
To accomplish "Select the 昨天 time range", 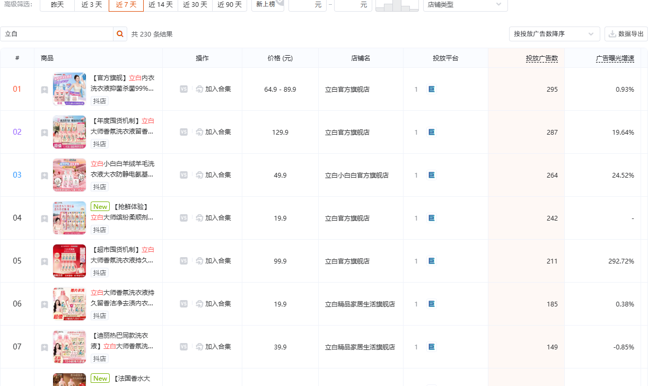I will 57,5.
